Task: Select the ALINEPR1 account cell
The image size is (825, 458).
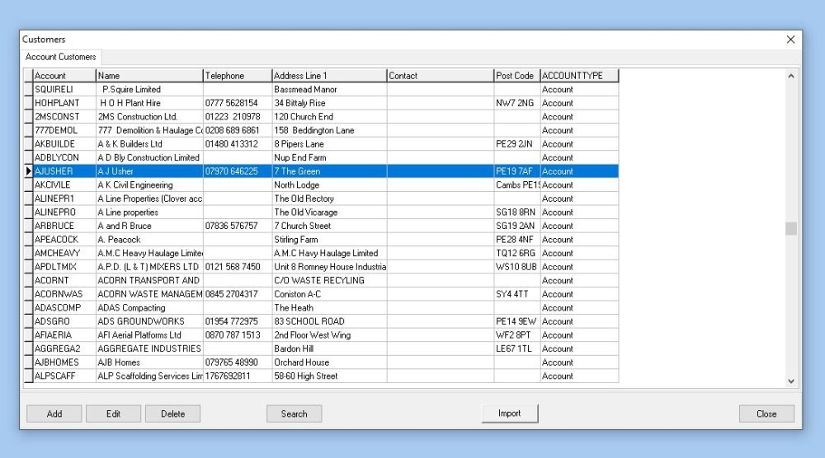Action: pyautogui.click(x=64, y=199)
